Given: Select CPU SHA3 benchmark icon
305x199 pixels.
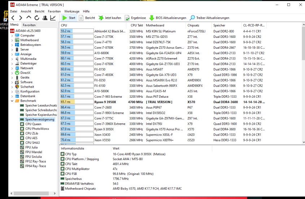Looking at the screenshot, I should tap(22, 143).
